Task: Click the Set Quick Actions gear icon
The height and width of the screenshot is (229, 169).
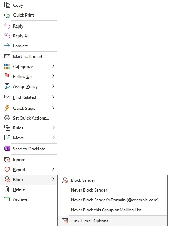Action: tap(7, 118)
